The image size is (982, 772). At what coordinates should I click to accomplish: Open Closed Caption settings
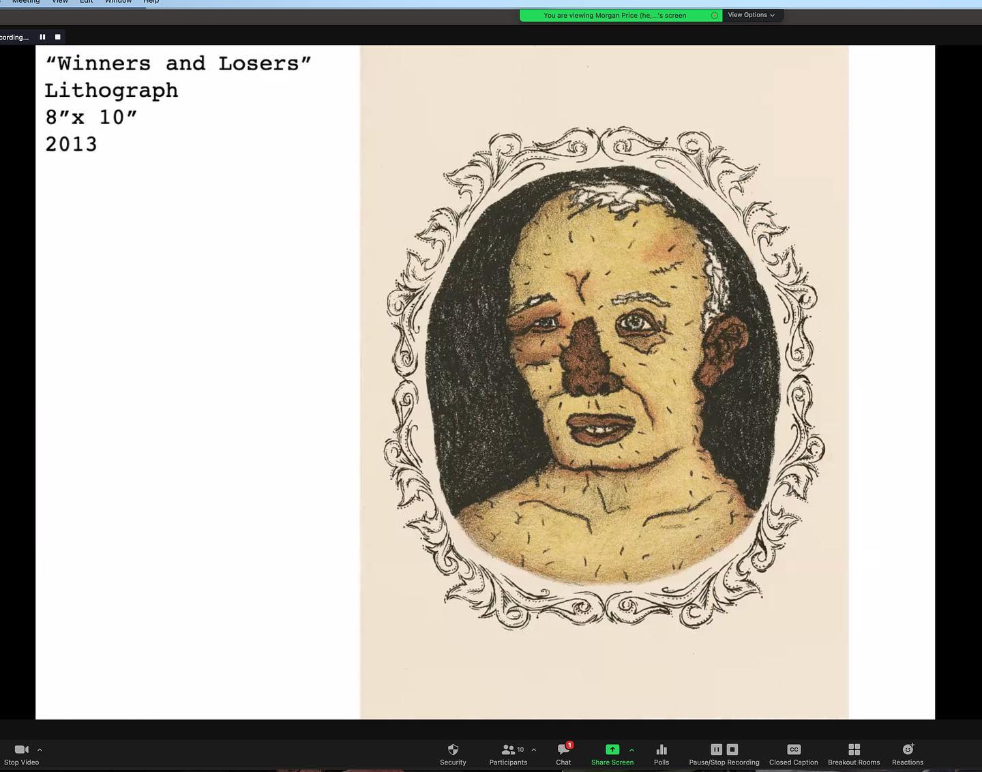click(x=793, y=753)
